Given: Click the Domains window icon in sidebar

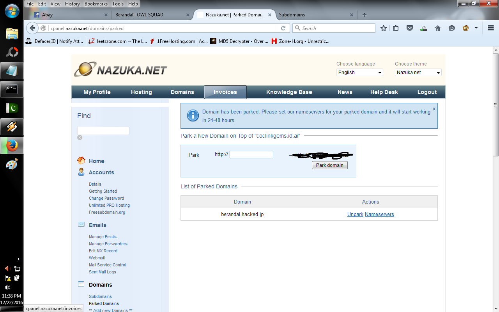Looking at the screenshot, I should tap(81, 284).
